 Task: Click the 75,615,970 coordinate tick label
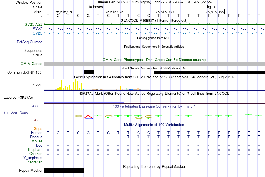[x=64, y=12]
